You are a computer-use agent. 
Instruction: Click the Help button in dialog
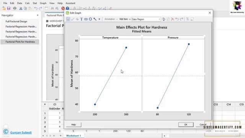coord(73,125)
